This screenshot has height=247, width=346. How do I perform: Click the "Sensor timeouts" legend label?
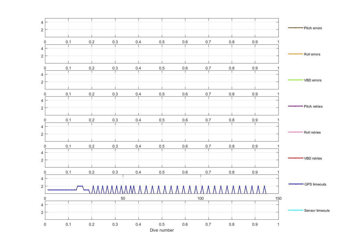pyautogui.click(x=317, y=210)
